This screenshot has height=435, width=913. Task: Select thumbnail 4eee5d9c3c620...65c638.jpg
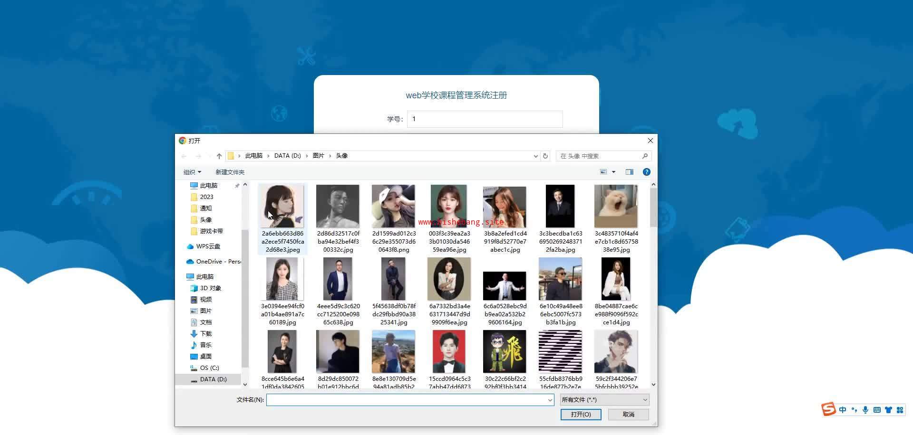338,279
